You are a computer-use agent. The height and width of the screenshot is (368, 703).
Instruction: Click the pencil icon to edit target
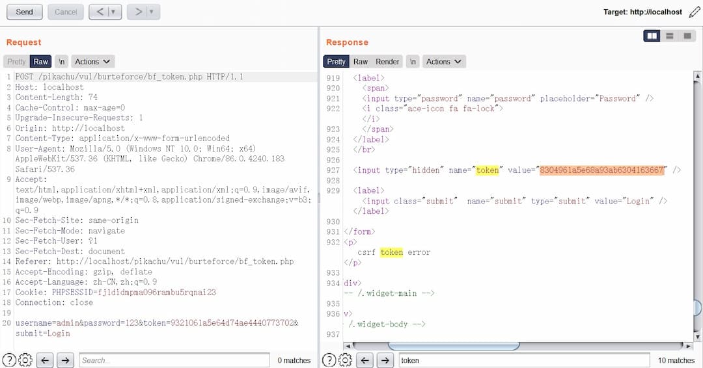(694, 12)
